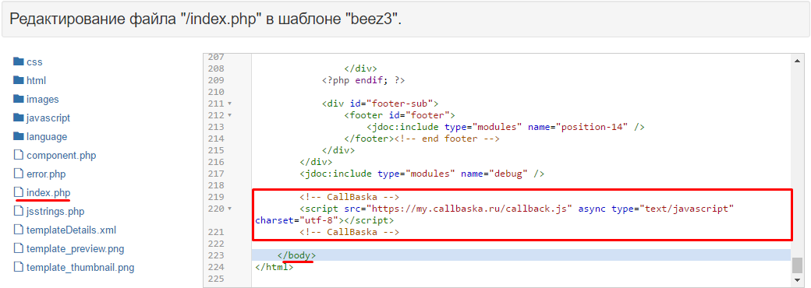Image resolution: width=811 pixels, height=288 pixels.
Task: Click file icon next to index.php
Action: 19,192
